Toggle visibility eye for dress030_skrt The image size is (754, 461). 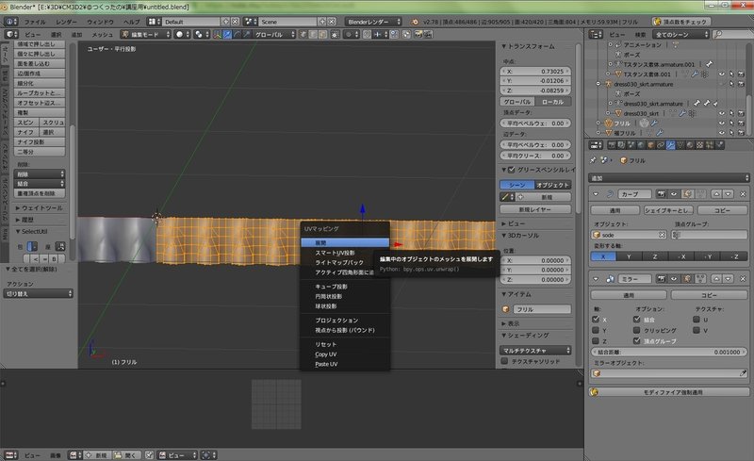pyautogui.click(x=722, y=113)
